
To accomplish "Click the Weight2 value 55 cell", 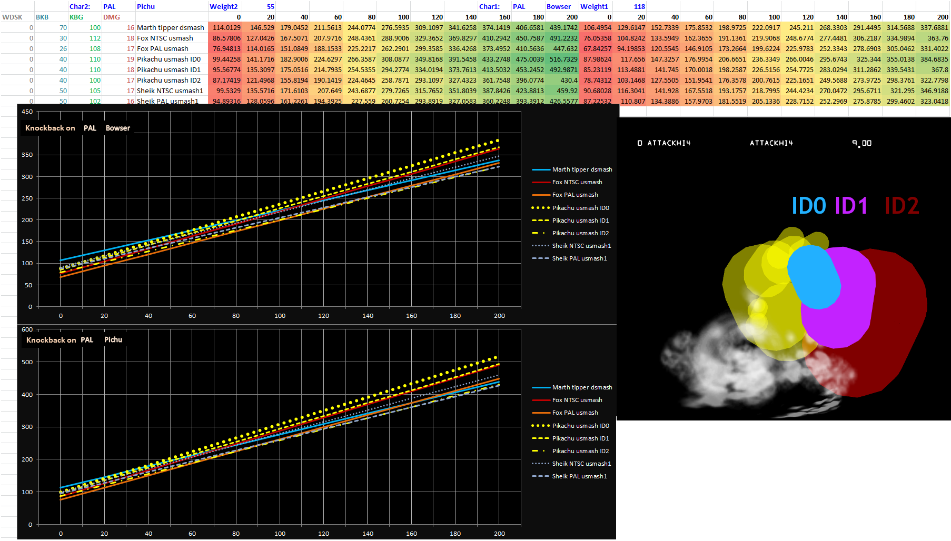I will [x=259, y=6].
